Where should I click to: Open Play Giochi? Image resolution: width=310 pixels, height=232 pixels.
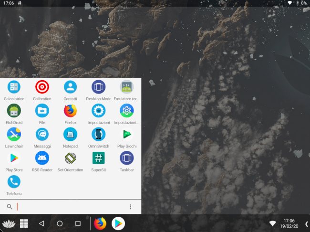[127, 135]
